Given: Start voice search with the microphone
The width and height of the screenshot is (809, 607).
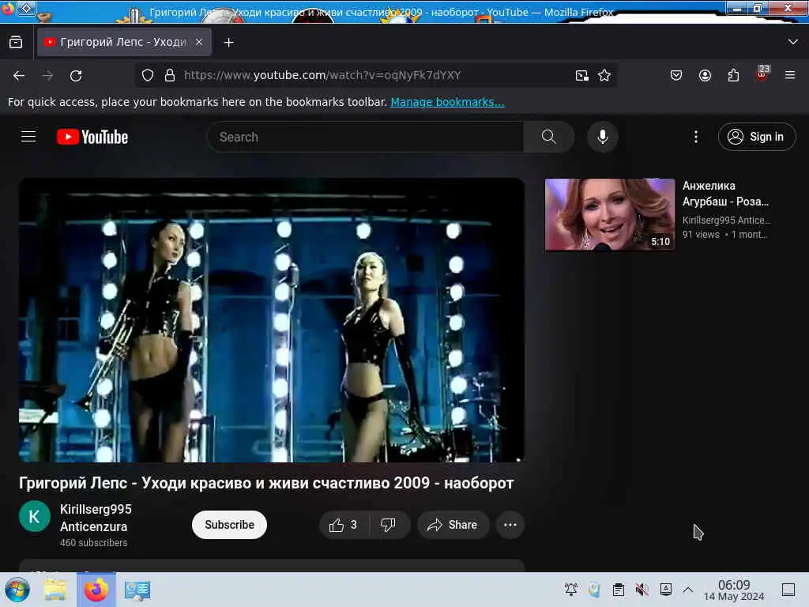Looking at the screenshot, I should click(603, 137).
